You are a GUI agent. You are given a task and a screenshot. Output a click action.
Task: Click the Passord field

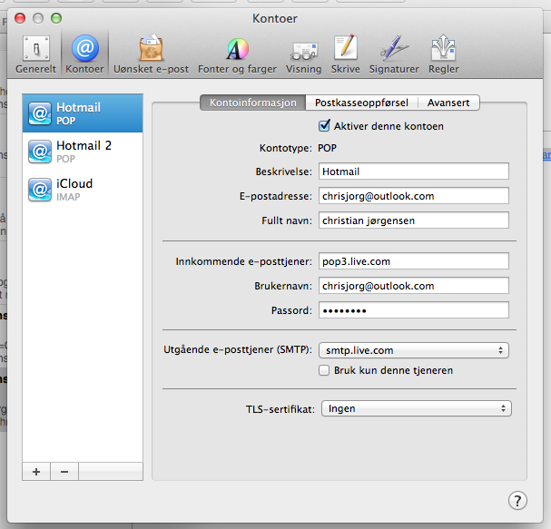pyautogui.click(x=414, y=310)
